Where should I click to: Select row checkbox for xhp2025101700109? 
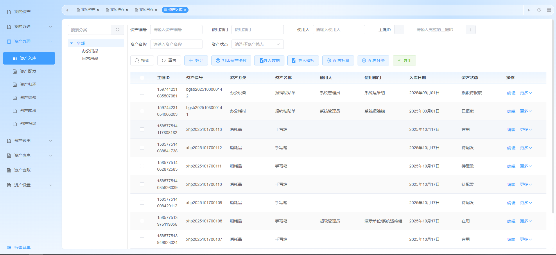[x=142, y=203]
